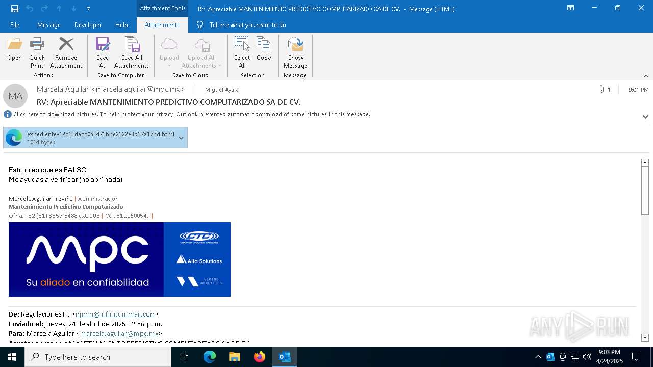Viewport: 653px width, 367px height.
Task: Click Select All in Selection group
Action: pos(242,53)
